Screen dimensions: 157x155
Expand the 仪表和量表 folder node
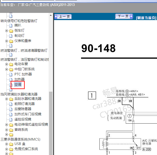click(x=6, y=41)
